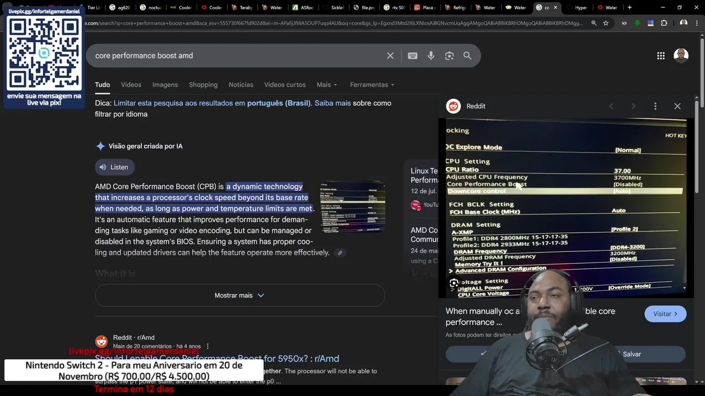Viewport: 705px width, 396px height.
Task: Limit results to português (Brasil) link
Action: click(212, 103)
